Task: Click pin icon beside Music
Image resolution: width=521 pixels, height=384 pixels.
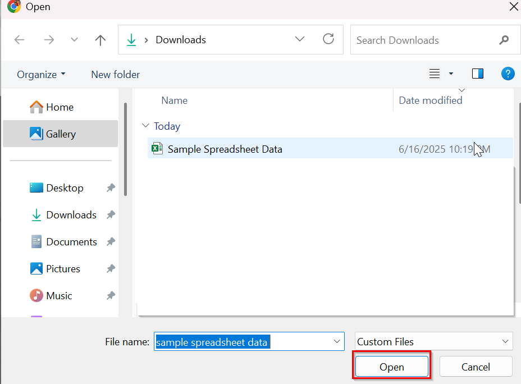Action: 111,295
